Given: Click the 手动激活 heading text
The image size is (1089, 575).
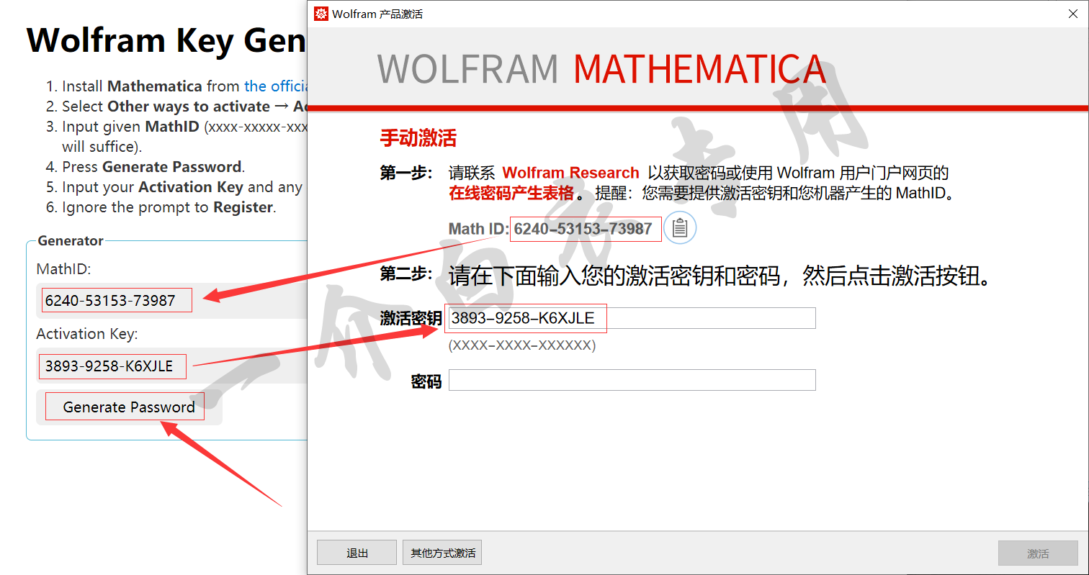Looking at the screenshot, I should [418, 138].
